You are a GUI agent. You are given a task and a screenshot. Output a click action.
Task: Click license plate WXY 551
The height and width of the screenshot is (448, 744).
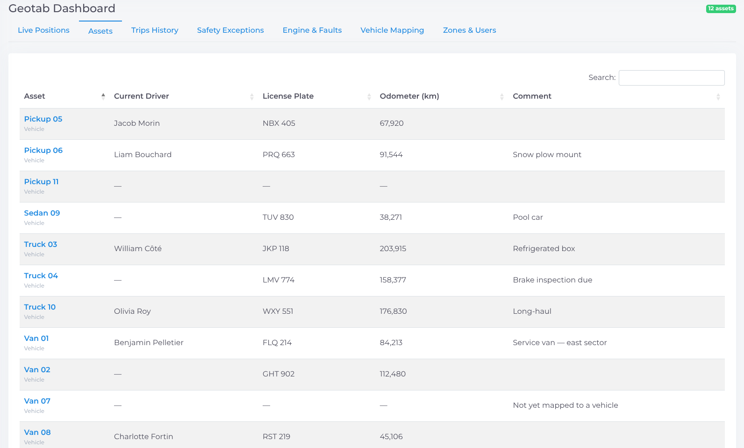278,311
